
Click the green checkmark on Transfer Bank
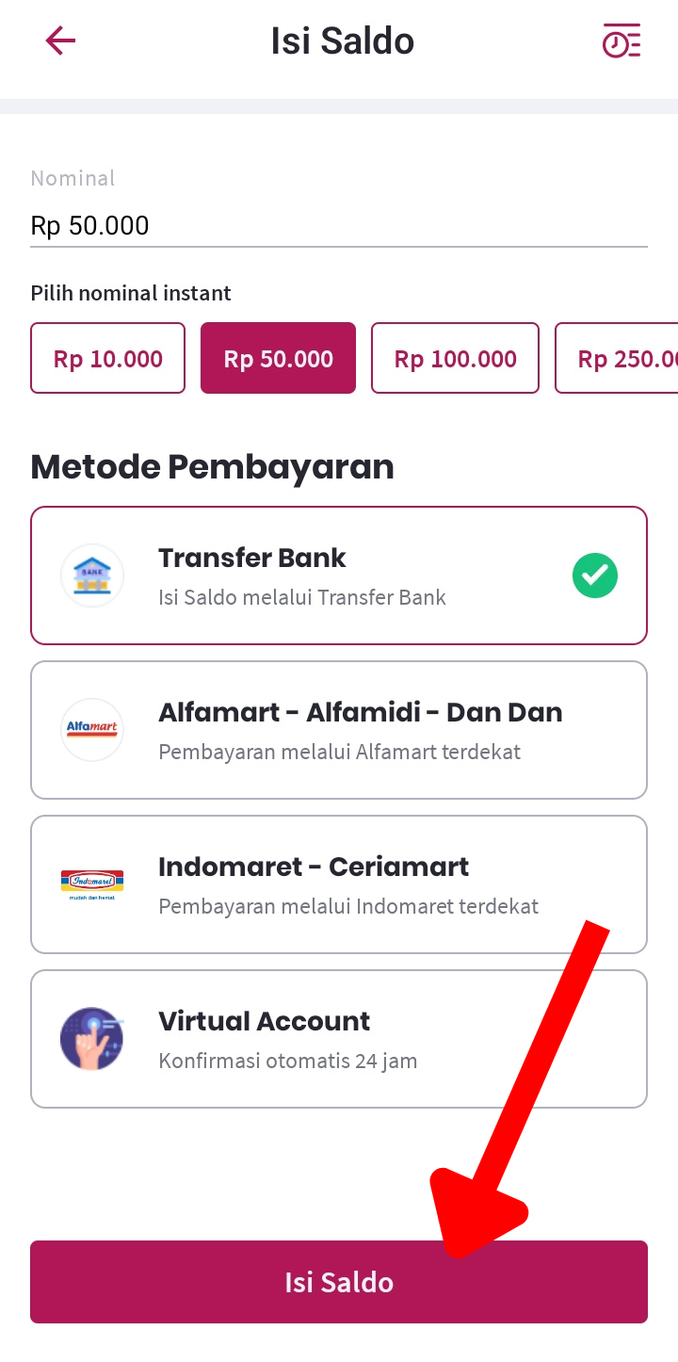[x=595, y=575]
